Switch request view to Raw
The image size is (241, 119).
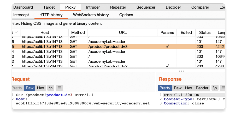click(x=30, y=88)
